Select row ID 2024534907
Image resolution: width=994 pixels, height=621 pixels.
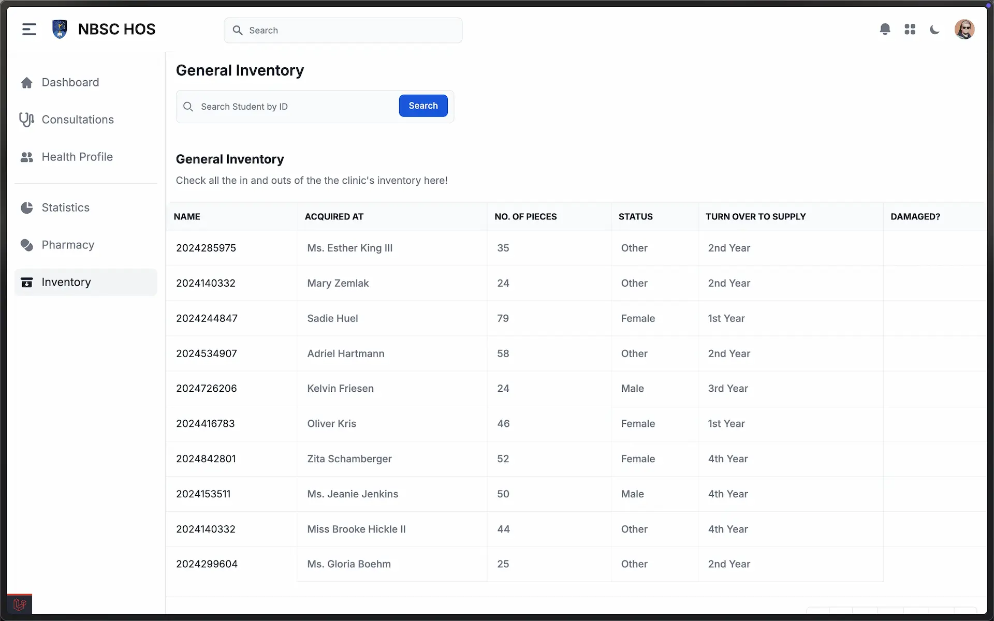point(207,353)
